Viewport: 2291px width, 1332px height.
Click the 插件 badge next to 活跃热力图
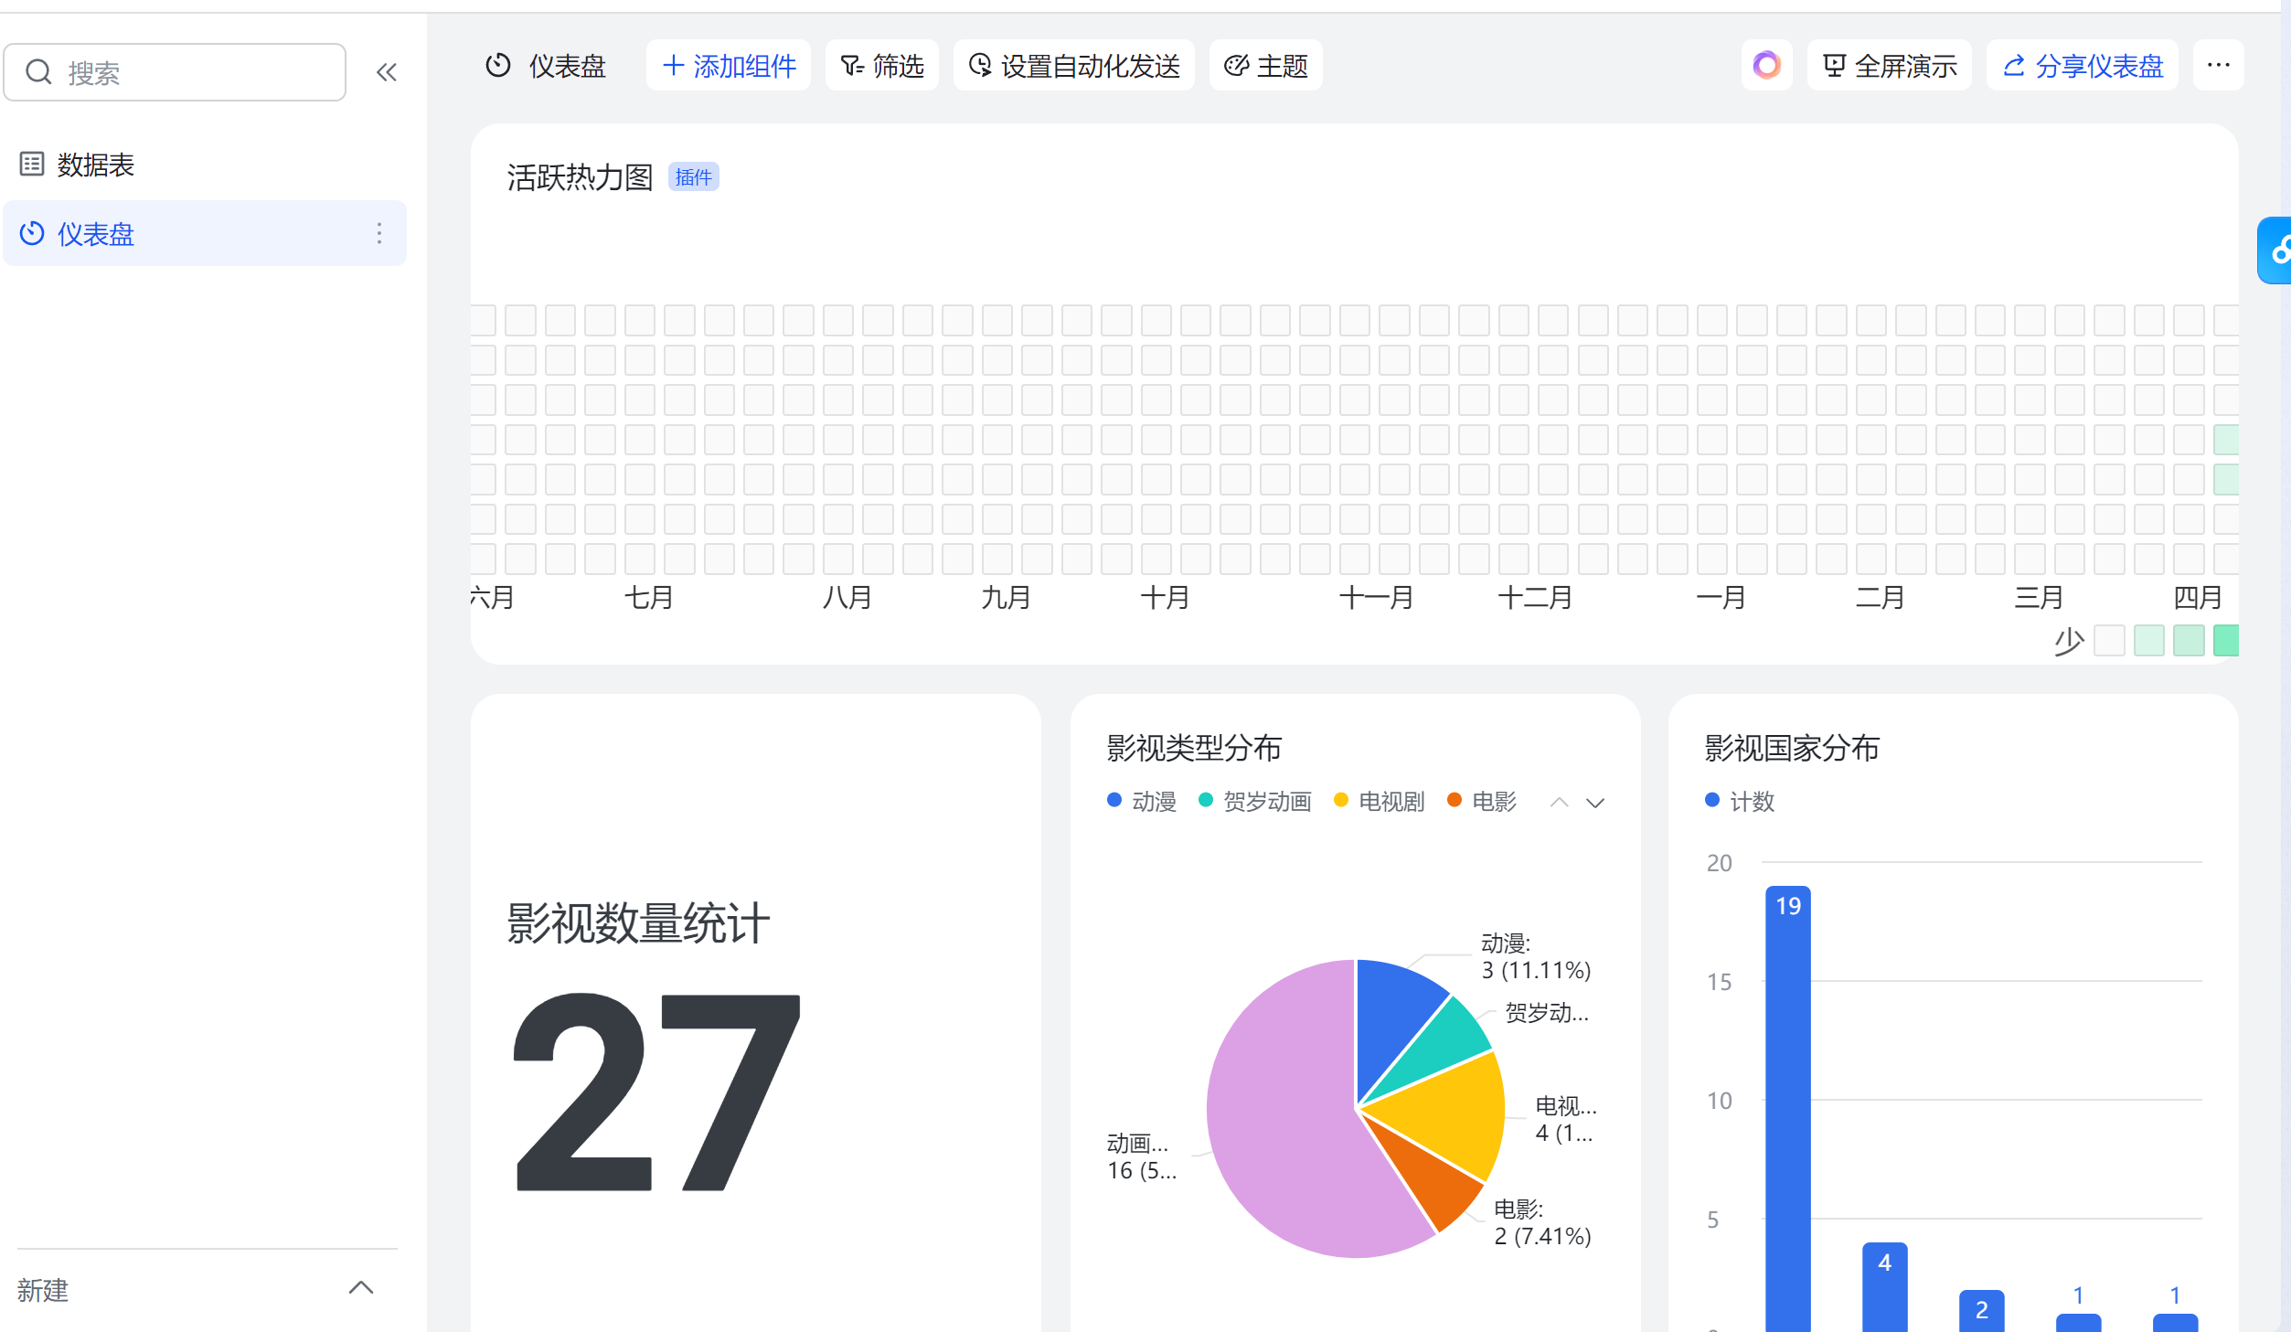point(693,177)
